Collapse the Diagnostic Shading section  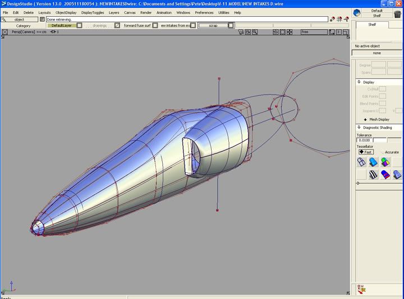pos(359,128)
